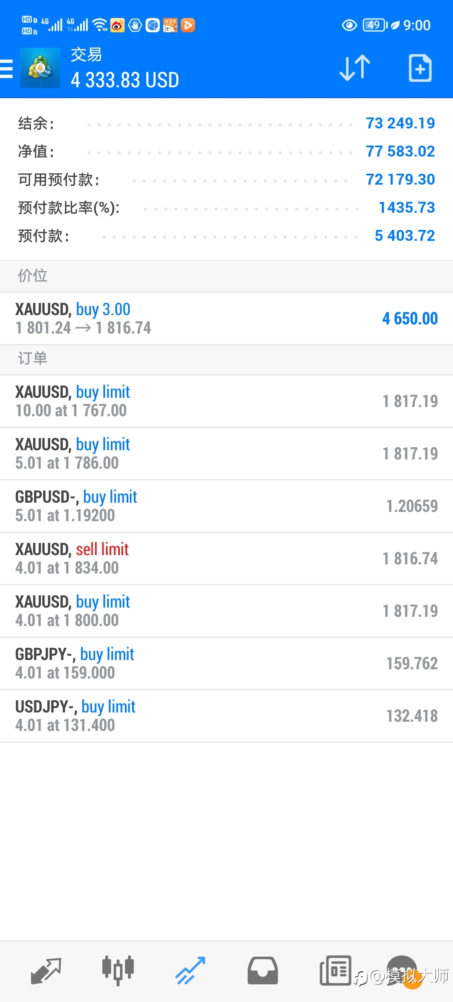
Task: Open USDJPY buy limit order
Action: [226, 716]
